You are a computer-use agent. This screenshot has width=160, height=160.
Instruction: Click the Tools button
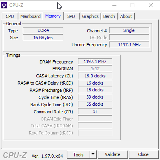pos(78,155)
